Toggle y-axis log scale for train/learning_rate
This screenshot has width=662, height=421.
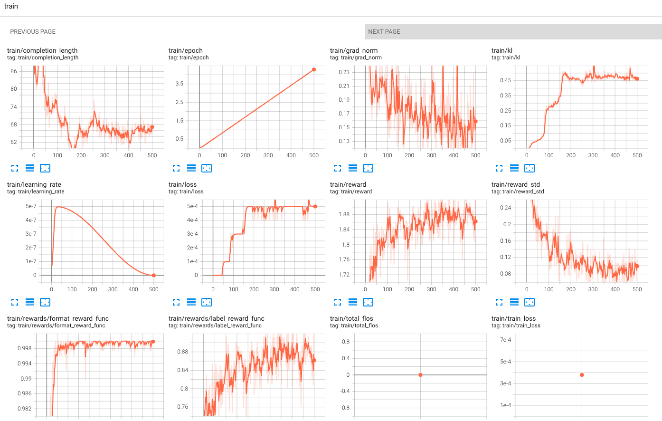pos(30,302)
